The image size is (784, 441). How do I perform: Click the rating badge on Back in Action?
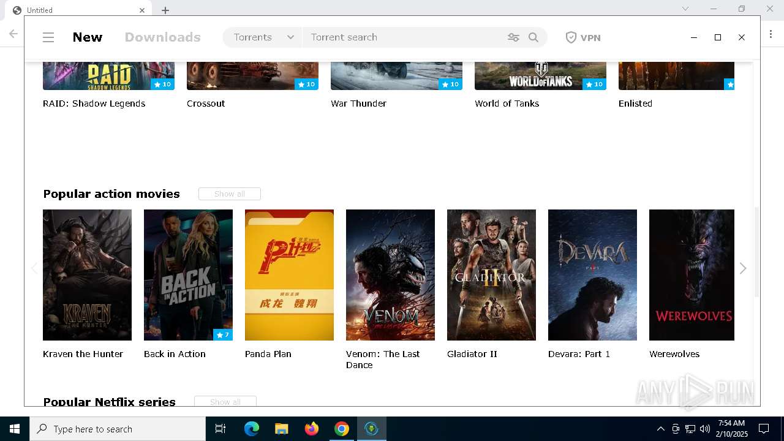coord(223,334)
